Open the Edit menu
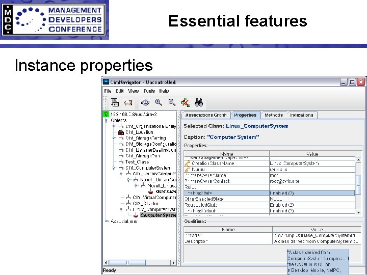The image size is (367, 275). (x=120, y=91)
